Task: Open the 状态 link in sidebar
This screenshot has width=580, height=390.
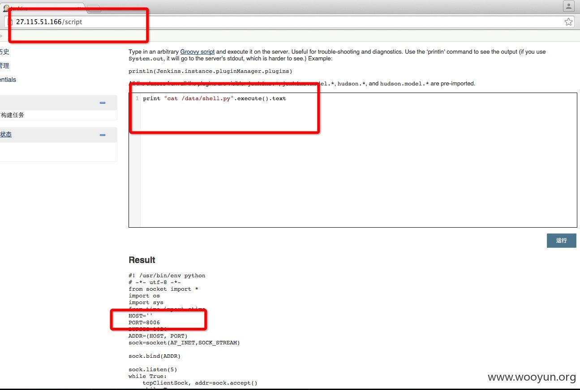Action: (5, 134)
